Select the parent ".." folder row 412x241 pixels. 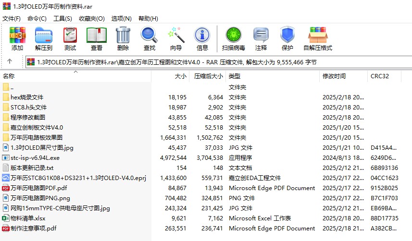pyautogui.click(x=75, y=87)
